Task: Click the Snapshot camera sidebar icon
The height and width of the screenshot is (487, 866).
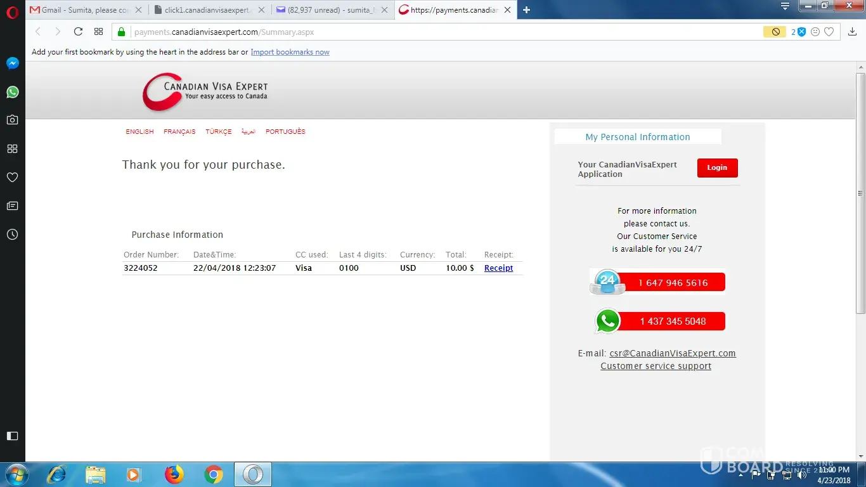Action: (x=12, y=120)
